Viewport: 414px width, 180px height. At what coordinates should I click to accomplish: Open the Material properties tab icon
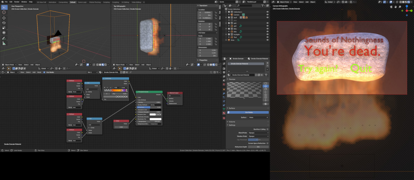point(224,113)
